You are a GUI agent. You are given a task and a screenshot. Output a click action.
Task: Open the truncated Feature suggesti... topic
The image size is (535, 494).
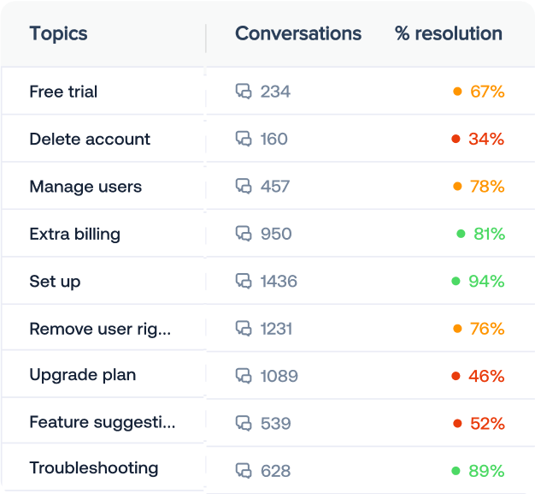click(103, 422)
